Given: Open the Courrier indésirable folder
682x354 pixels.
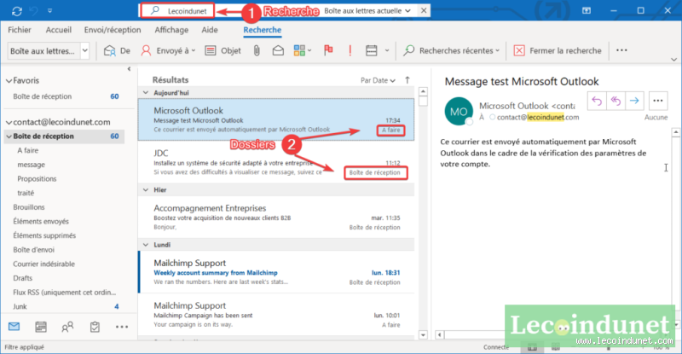Looking at the screenshot, I should [44, 264].
